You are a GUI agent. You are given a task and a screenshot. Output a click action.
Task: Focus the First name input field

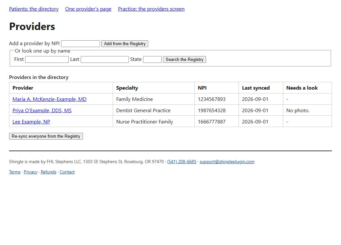(x=47, y=60)
